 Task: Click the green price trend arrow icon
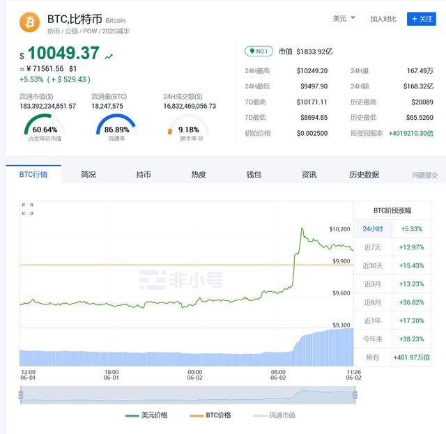(109, 57)
